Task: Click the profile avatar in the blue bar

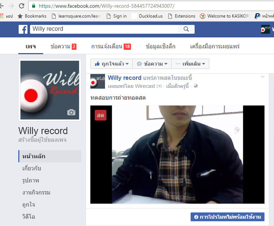Action: click(x=266, y=29)
